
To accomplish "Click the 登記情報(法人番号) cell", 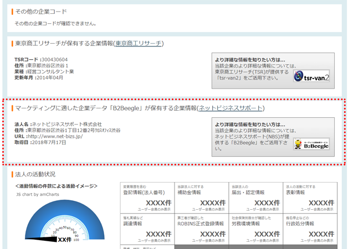I will [x=147, y=198].
